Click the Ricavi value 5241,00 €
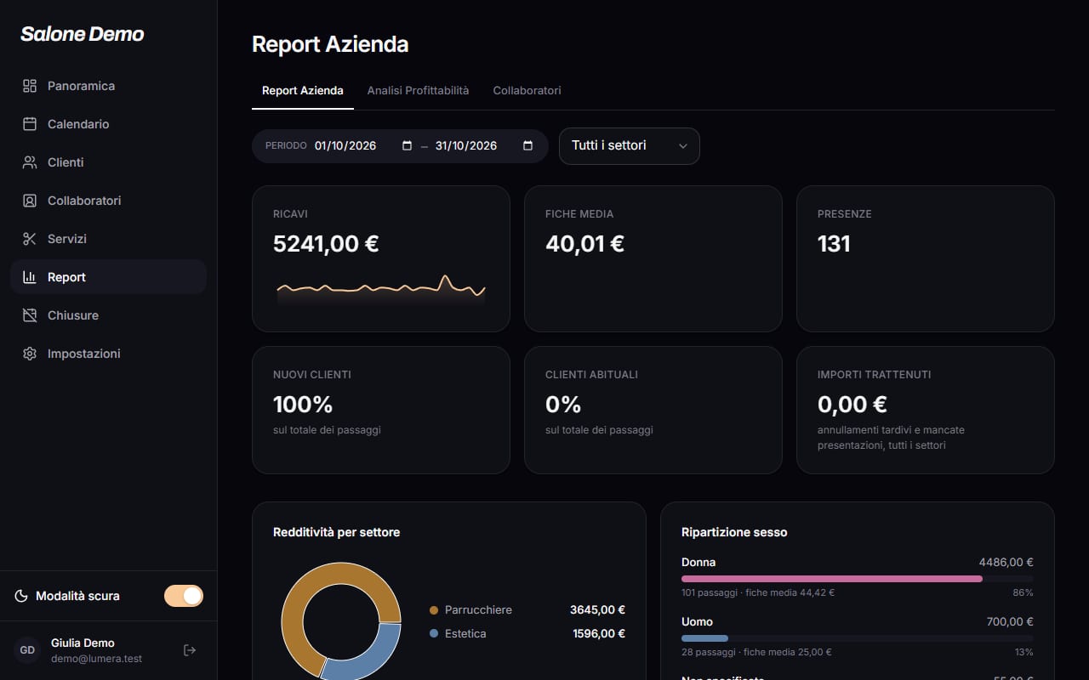The height and width of the screenshot is (680, 1089). pos(326,244)
